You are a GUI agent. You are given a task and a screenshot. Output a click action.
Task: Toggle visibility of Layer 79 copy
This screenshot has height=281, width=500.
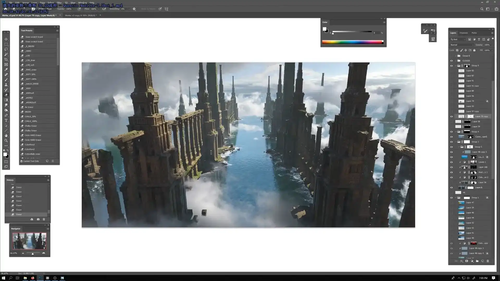click(452, 116)
